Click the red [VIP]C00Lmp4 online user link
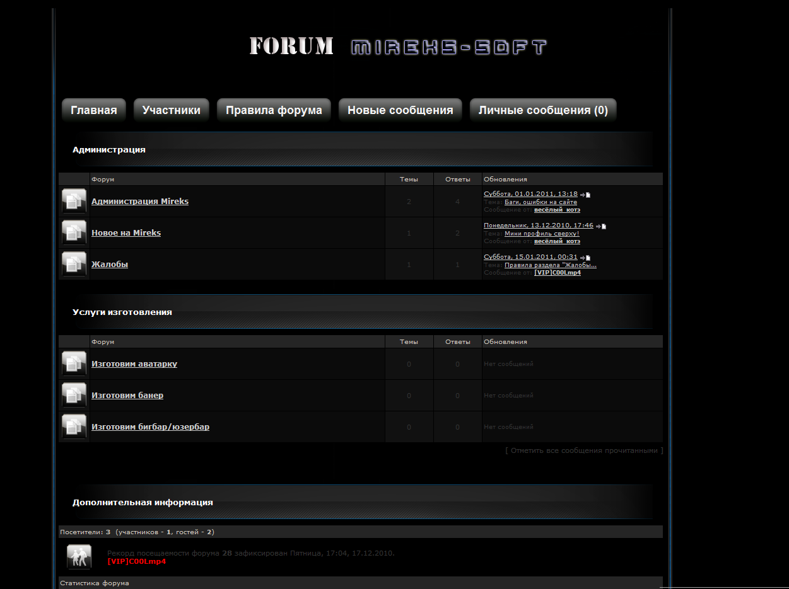789x589 pixels. (x=137, y=561)
